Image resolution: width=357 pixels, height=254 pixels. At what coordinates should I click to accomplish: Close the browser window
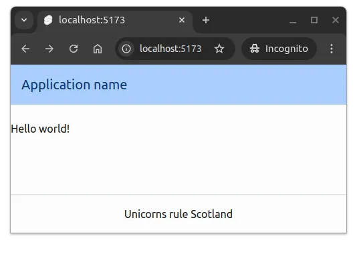pos(336,20)
